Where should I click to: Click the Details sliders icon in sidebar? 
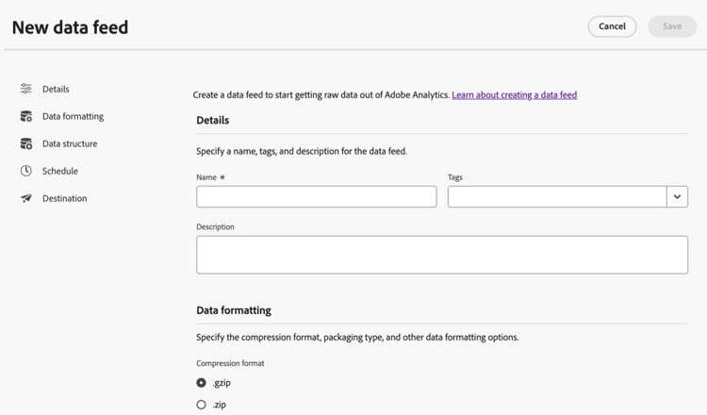pos(26,89)
